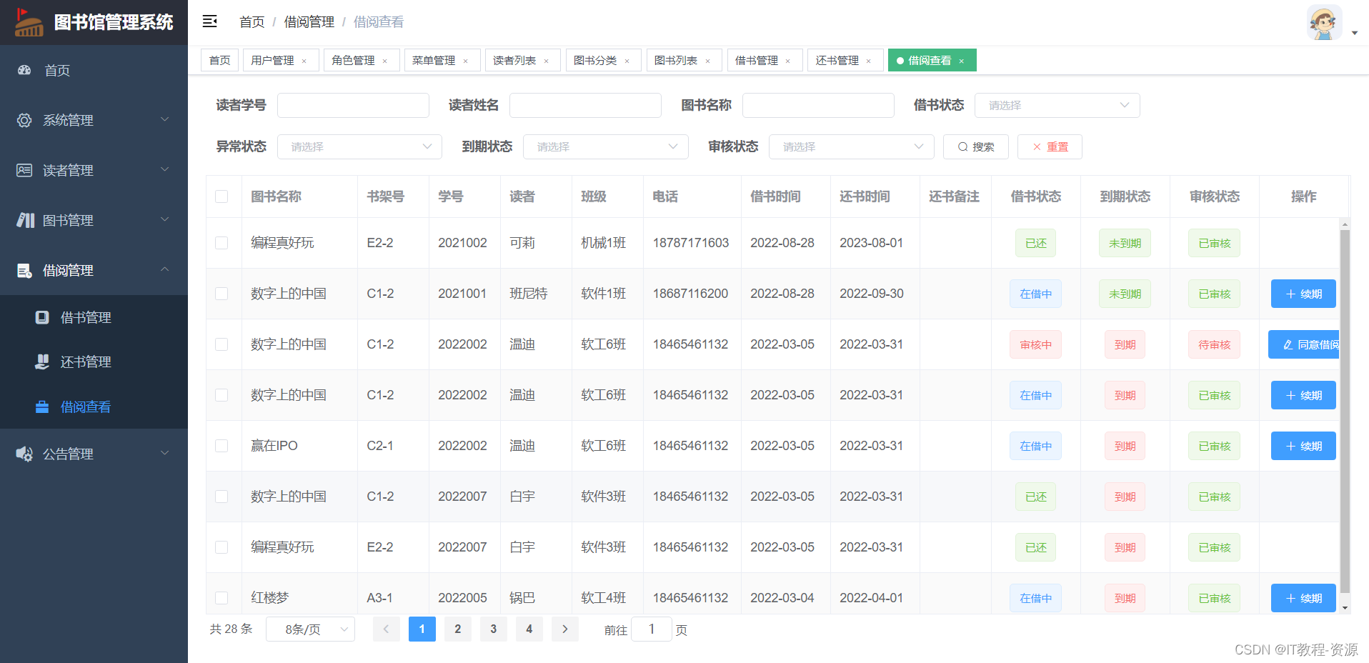Click 续期 for the 红楼梦 row

coord(1303,598)
